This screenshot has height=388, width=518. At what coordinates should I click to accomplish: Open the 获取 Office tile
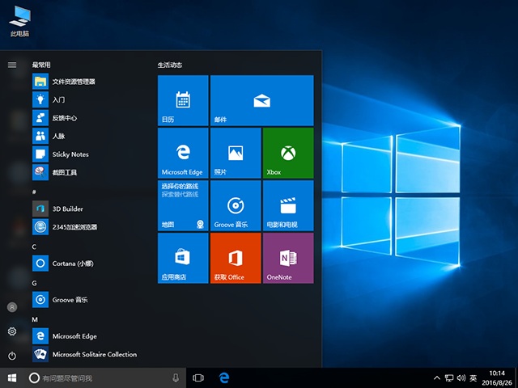coord(235,258)
